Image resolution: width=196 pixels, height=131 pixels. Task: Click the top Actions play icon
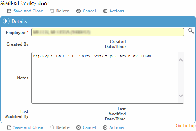pyautogui.click(x=105, y=11)
